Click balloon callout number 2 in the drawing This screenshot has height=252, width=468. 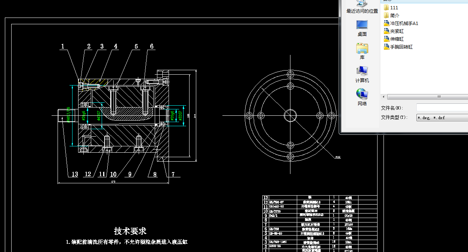coord(89,46)
